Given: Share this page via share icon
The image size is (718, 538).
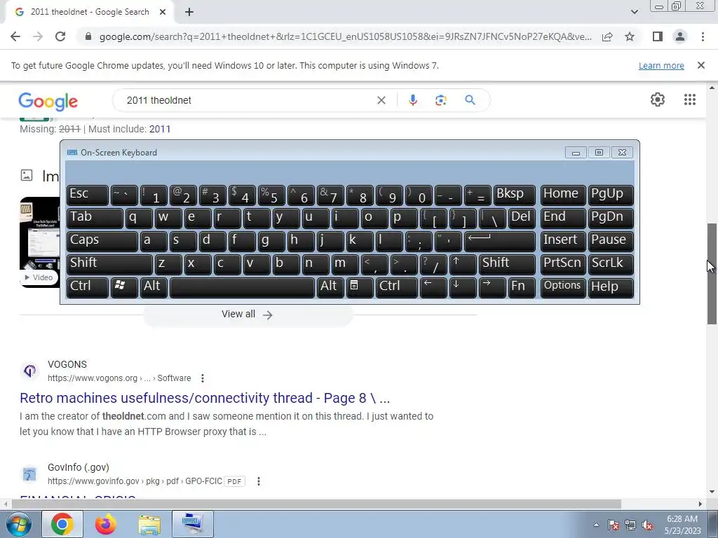Looking at the screenshot, I should (607, 36).
